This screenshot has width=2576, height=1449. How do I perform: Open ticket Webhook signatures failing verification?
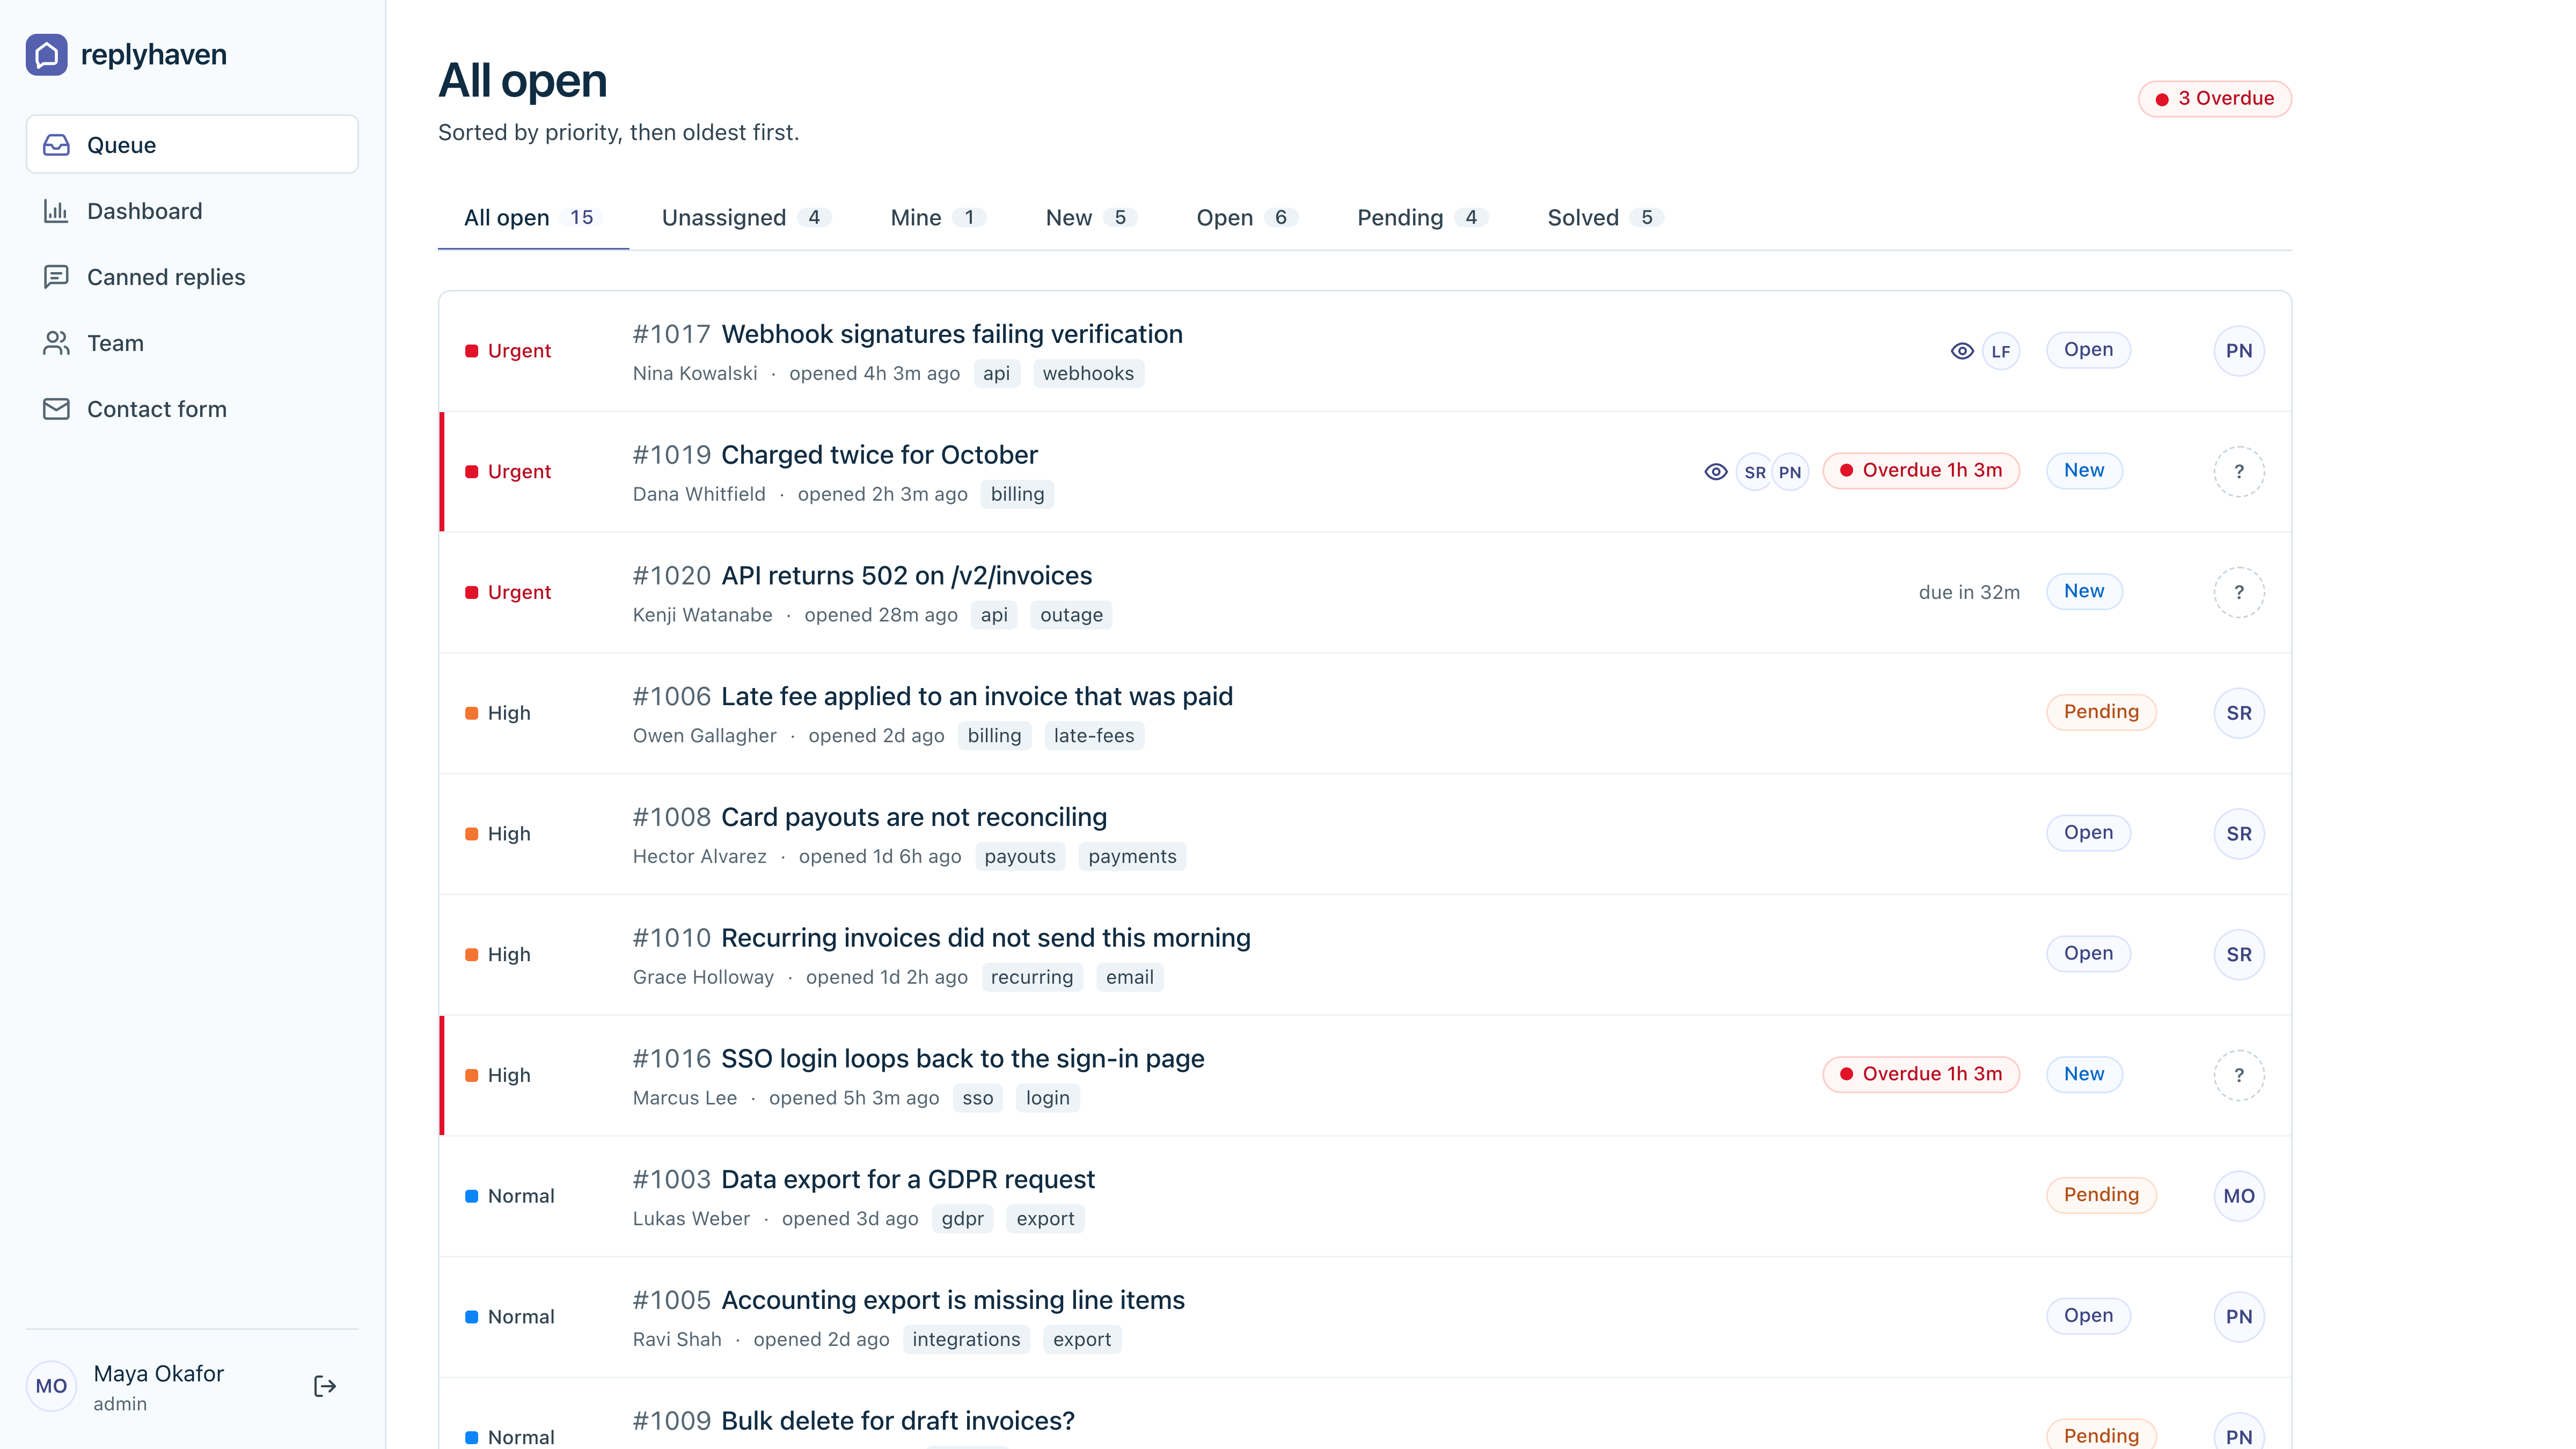point(952,334)
